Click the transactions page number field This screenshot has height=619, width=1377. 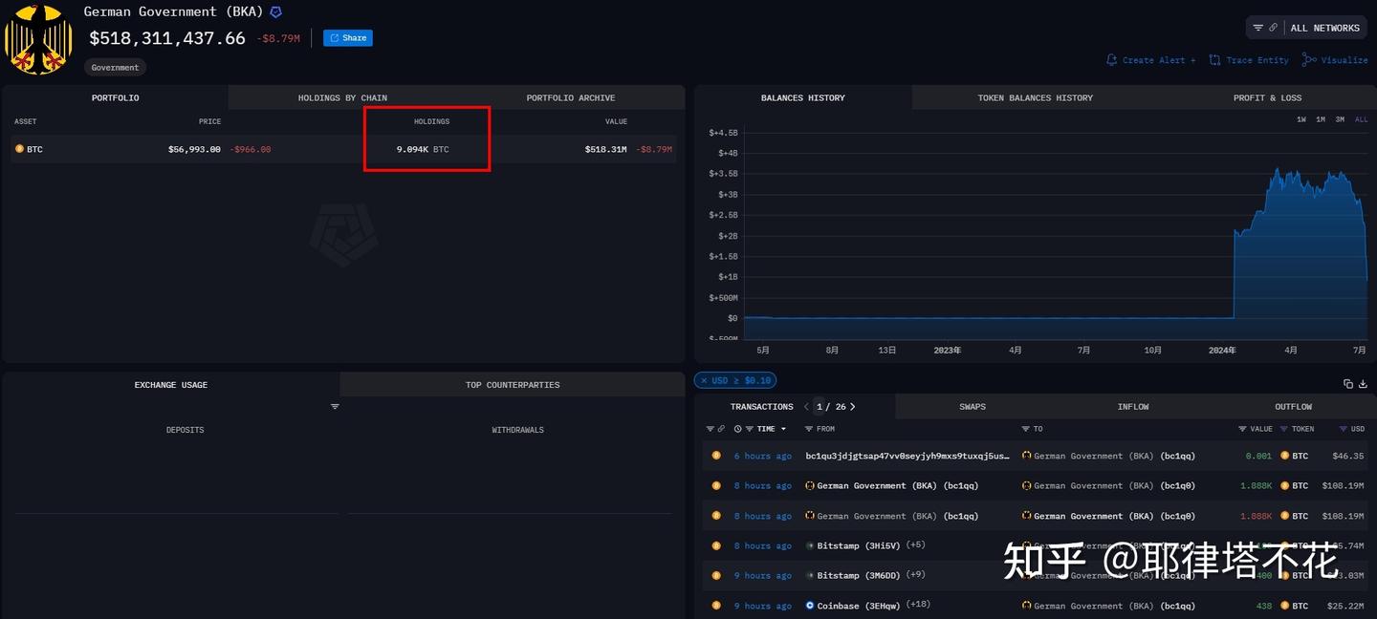tap(820, 407)
